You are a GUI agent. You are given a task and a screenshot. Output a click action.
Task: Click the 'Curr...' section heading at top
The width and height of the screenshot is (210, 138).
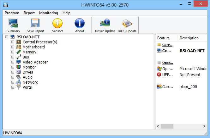(x=167, y=45)
